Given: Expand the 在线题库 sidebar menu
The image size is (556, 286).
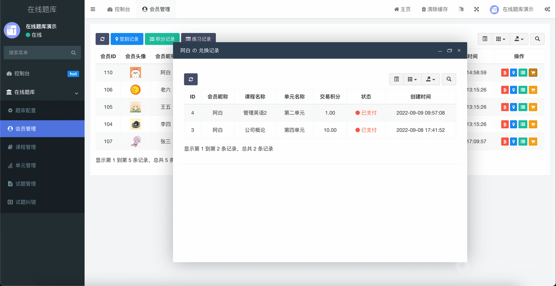Looking at the screenshot, I should click(42, 92).
